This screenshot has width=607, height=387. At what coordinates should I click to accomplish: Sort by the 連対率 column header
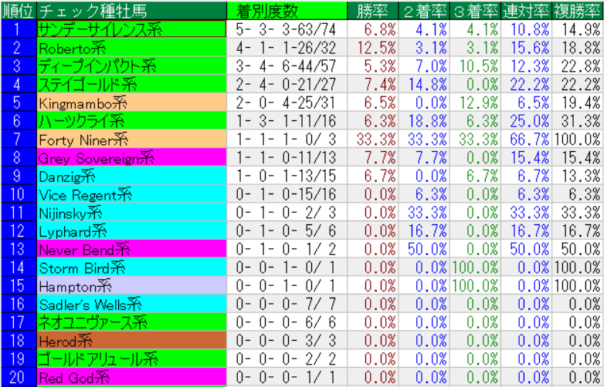pos(526,10)
